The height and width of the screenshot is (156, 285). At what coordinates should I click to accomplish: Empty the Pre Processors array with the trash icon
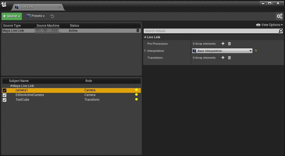click(x=229, y=44)
